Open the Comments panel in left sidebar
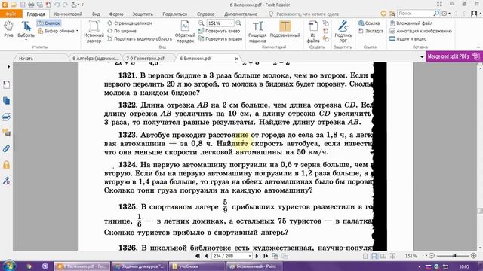This screenshot has height=271, width=483. [x=7, y=132]
